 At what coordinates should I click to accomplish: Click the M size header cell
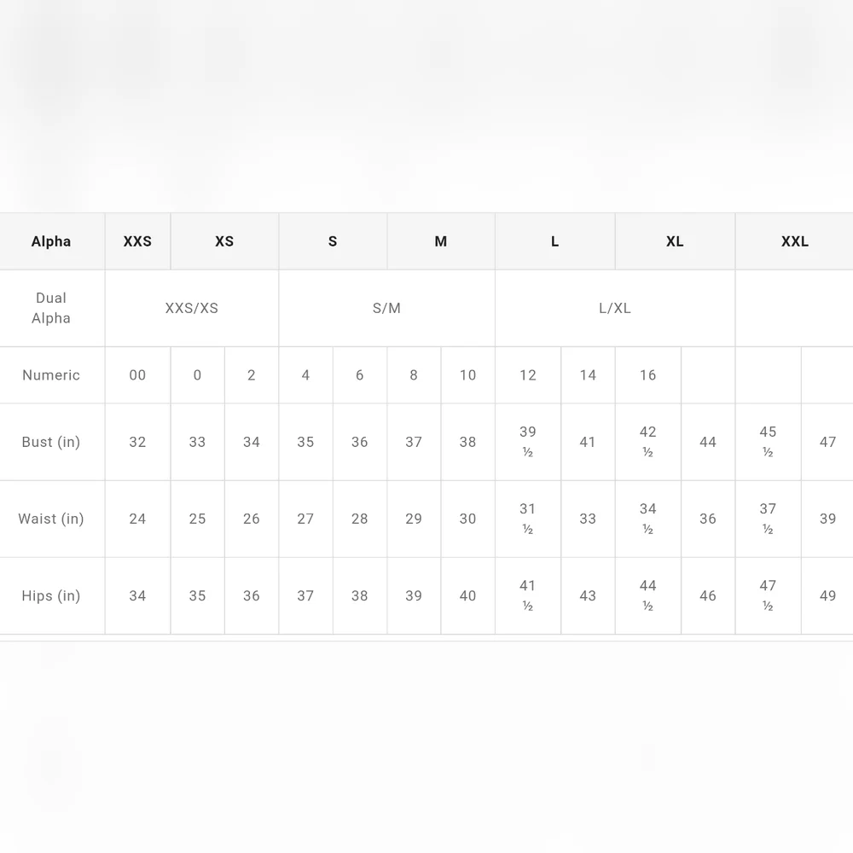click(441, 241)
